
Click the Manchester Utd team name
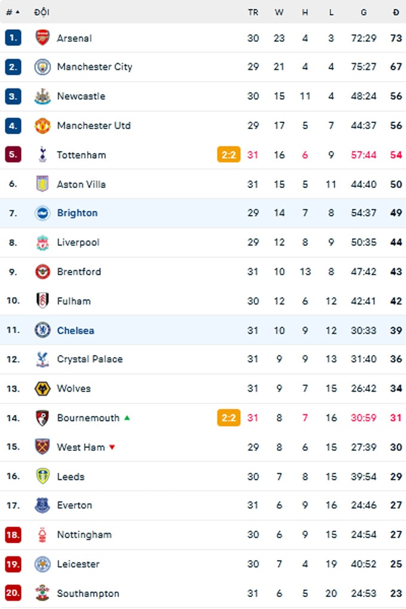[94, 125]
